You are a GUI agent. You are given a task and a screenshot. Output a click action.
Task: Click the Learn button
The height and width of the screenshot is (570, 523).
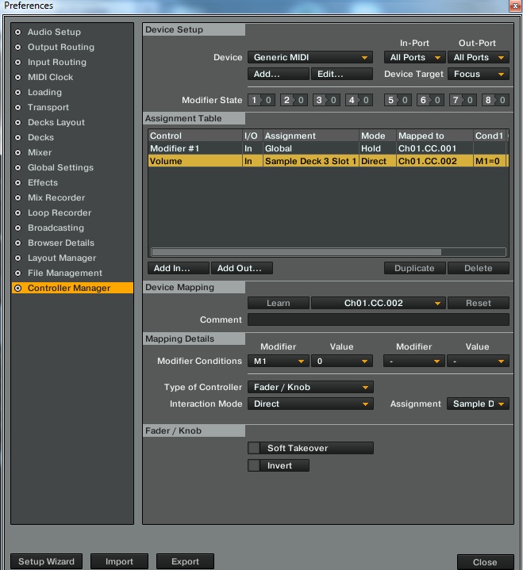tap(279, 303)
